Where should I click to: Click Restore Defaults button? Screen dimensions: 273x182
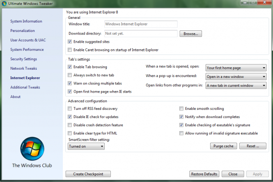point(204,174)
